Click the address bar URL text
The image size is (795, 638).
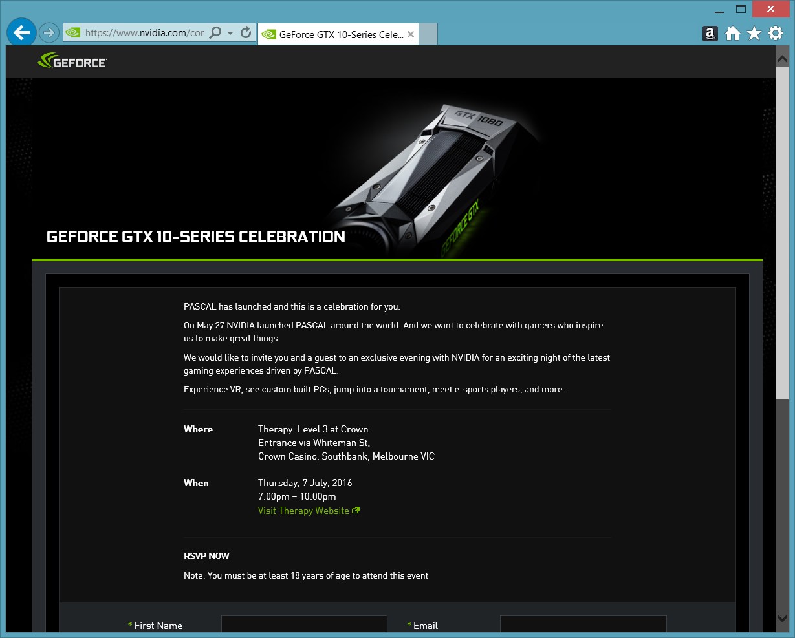click(x=144, y=32)
